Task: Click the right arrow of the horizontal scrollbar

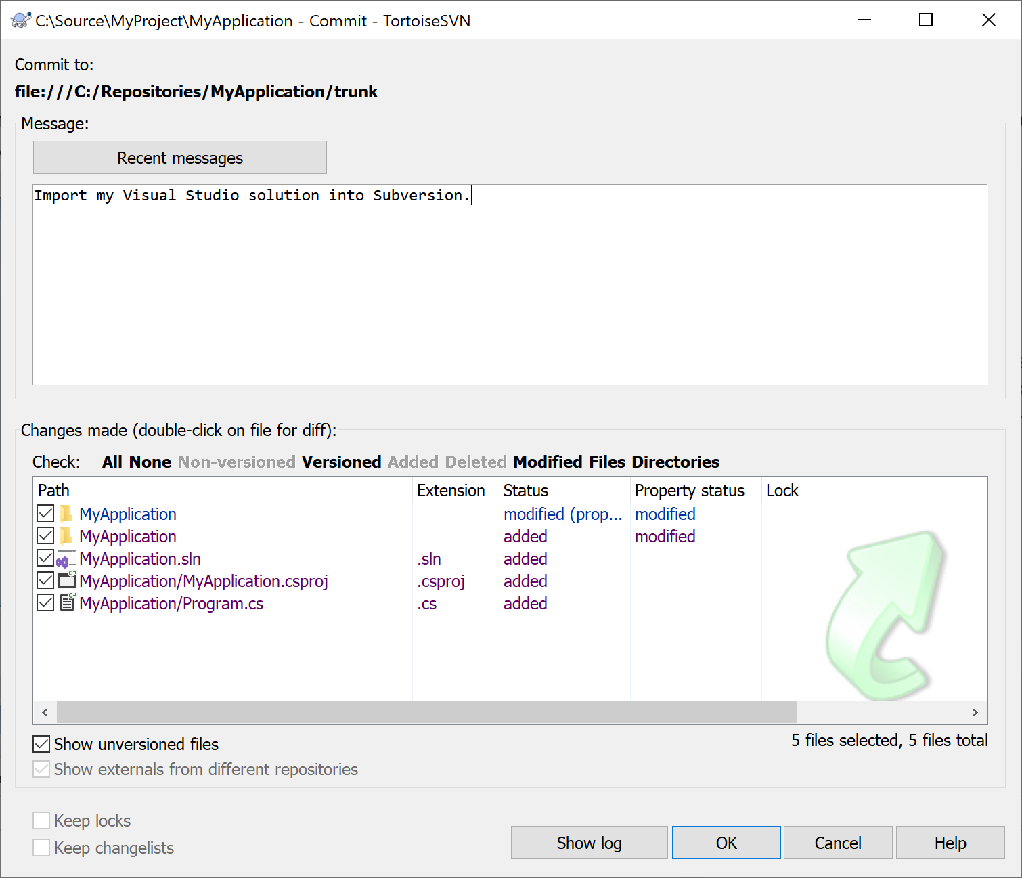Action: click(x=975, y=712)
